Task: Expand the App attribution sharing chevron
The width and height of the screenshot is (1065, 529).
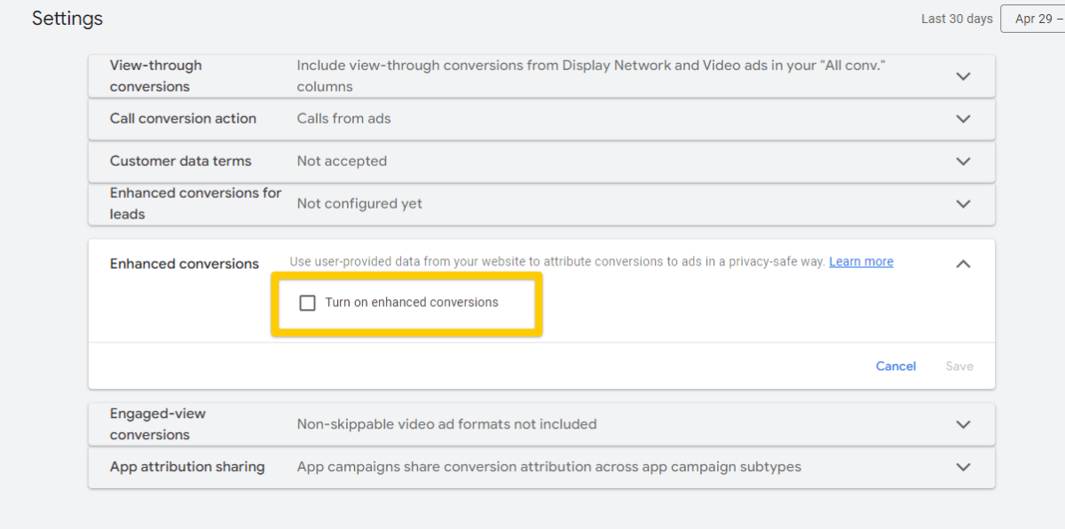Action: click(963, 467)
